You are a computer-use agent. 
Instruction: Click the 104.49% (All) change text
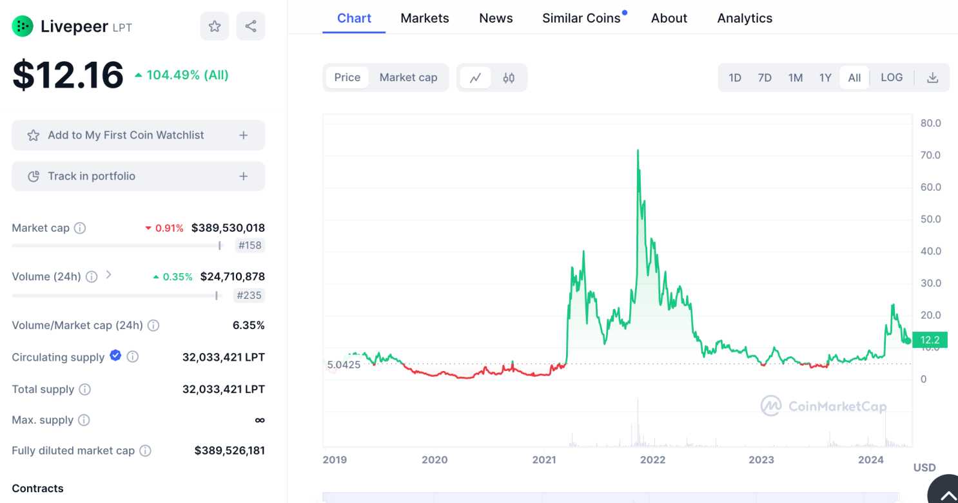click(182, 75)
